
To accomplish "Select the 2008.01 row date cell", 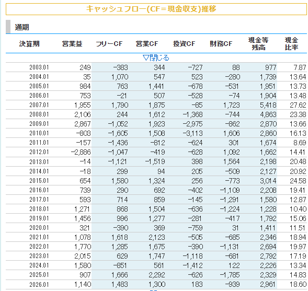I will 39,114.
